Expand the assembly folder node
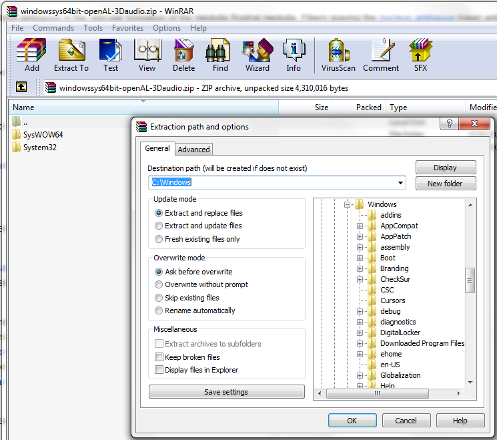Viewport: 497px width, 440px height. (360, 247)
